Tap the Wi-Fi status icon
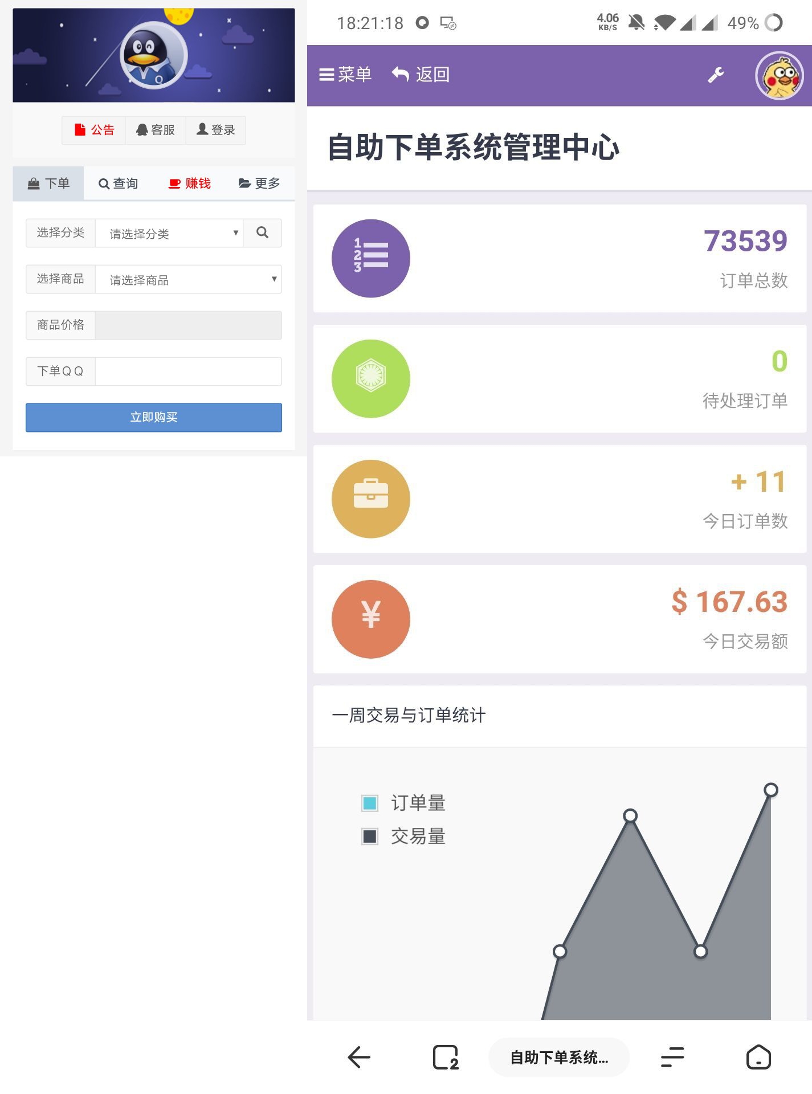Image resolution: width=812 pixels, height=1094 pixels. point(664,23)
